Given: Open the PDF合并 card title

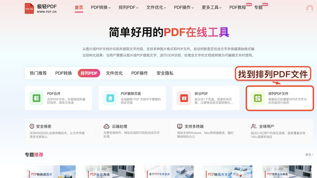Looking at the screenshot, I should tap(54, 94).
